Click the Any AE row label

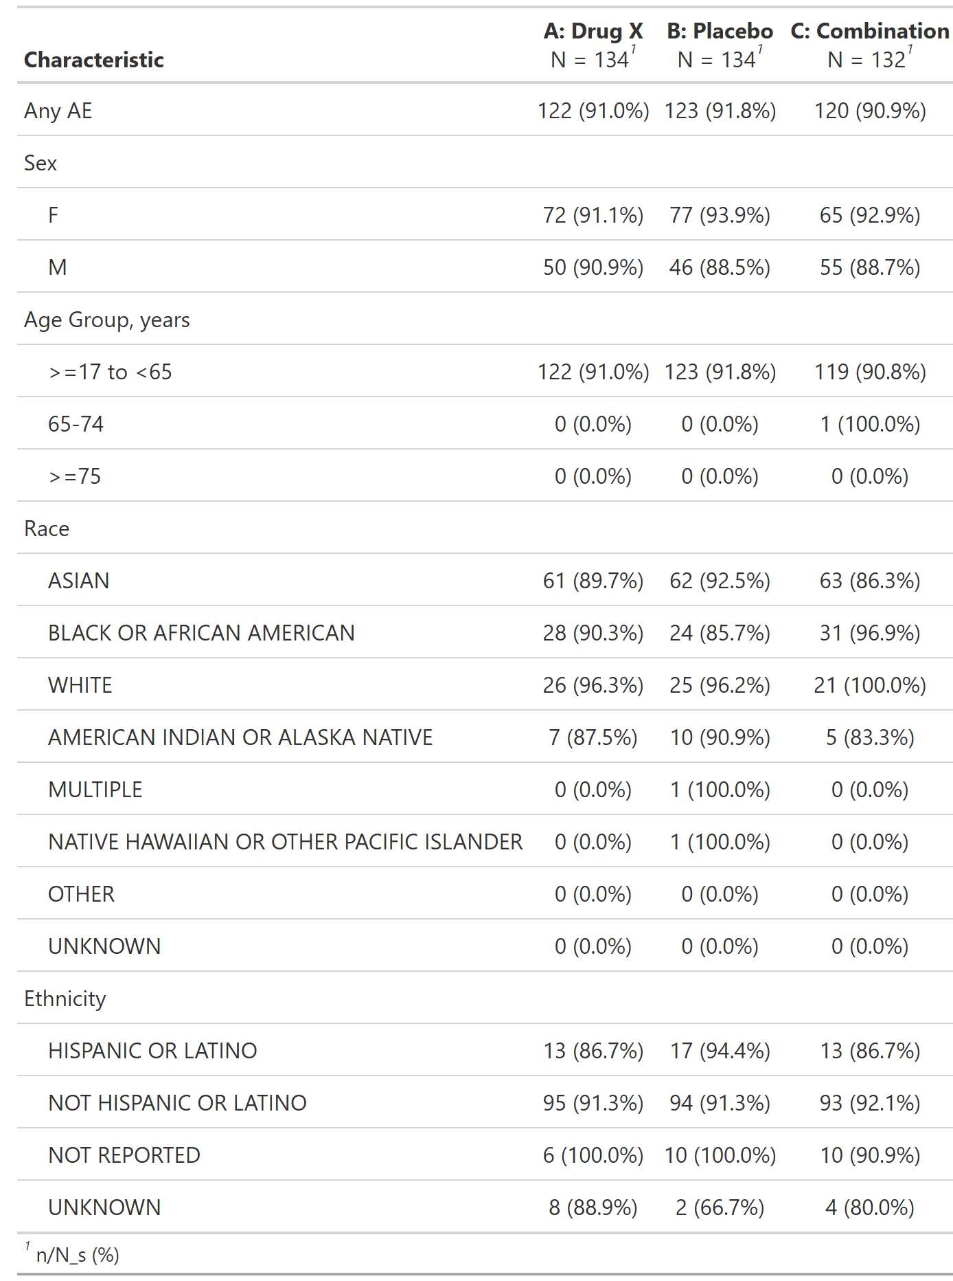58,111
